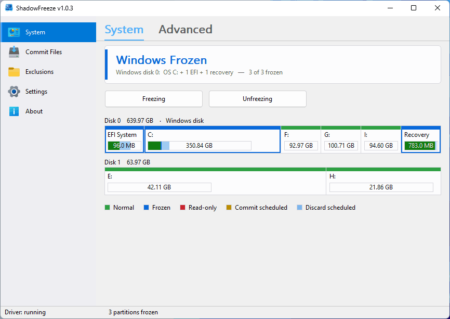Image resolution: width=450 pixels, height=319 pixels.
Task: Click the '63.97 GB' disk size text
Action: click(x=138, y=162)
